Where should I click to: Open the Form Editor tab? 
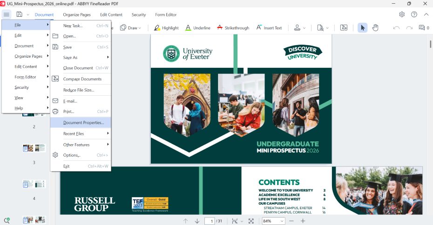click(166, 14)
